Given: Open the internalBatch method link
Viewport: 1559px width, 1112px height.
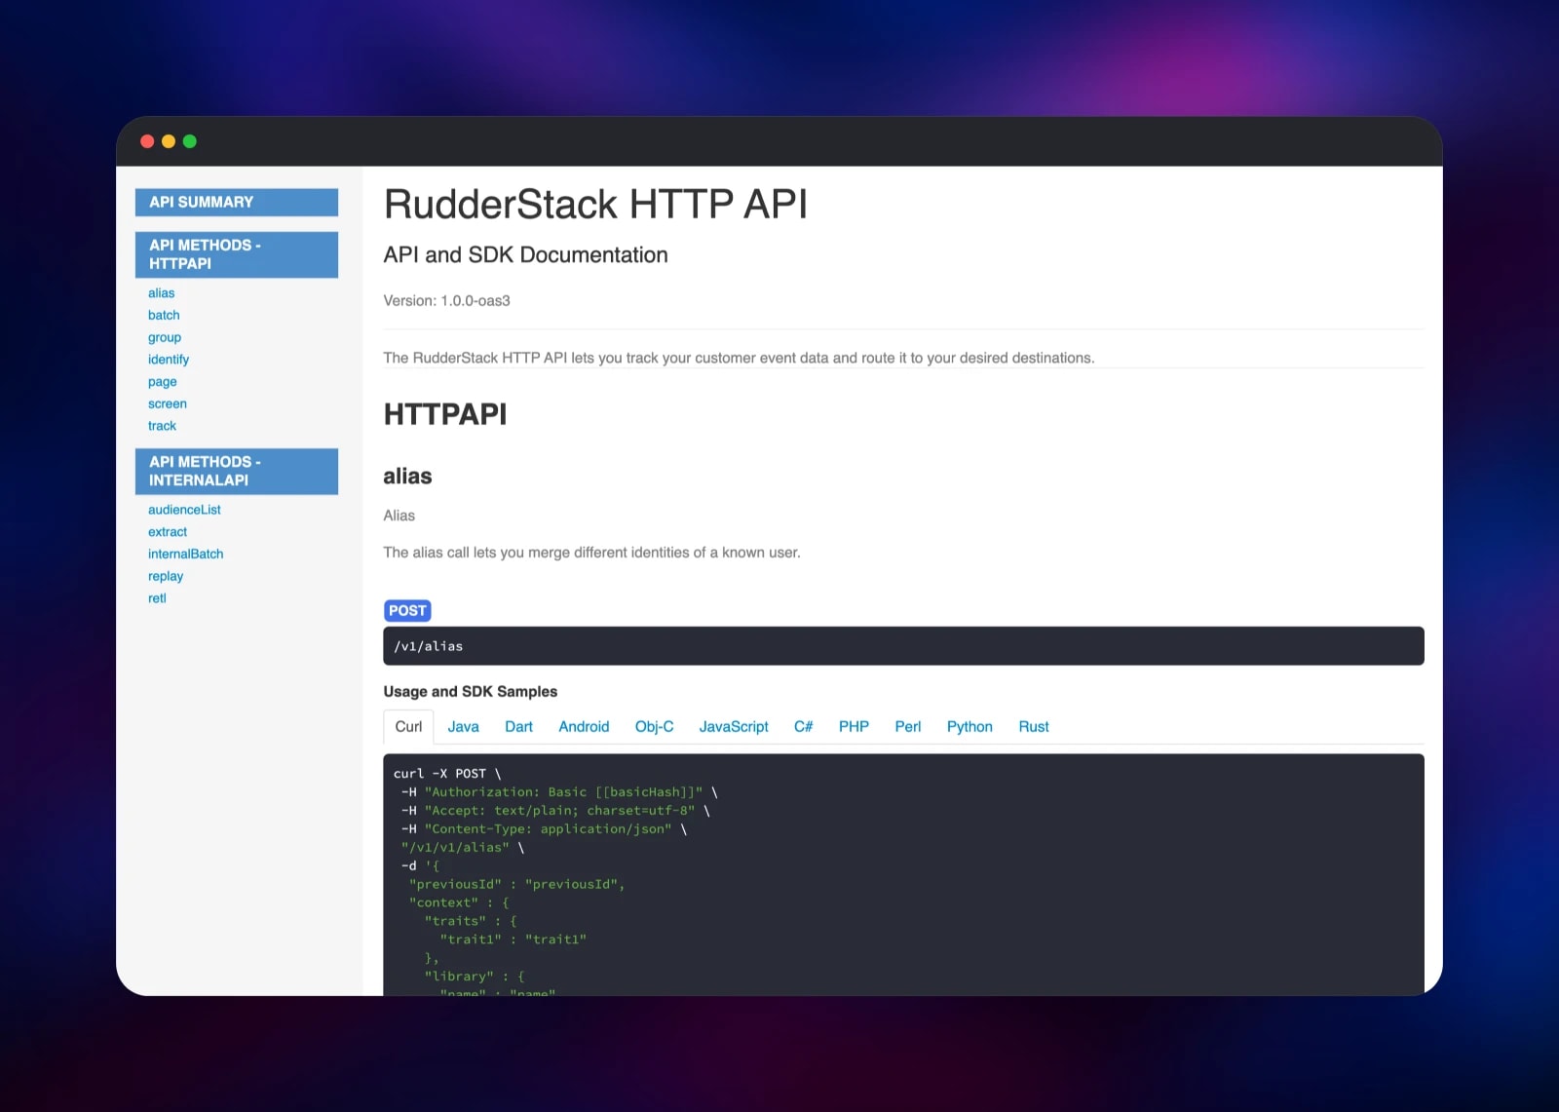Looking at the screenshot, I should click(x=186, y=554).
